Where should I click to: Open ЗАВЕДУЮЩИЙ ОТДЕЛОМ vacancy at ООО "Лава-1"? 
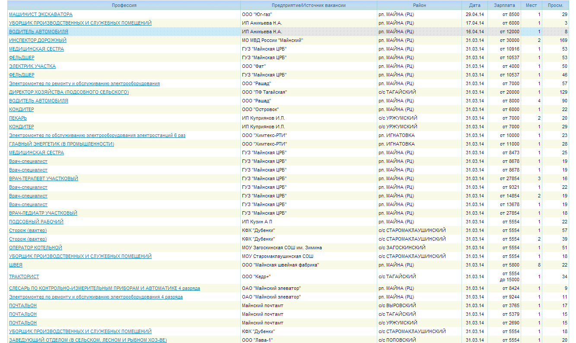[88, 340]
